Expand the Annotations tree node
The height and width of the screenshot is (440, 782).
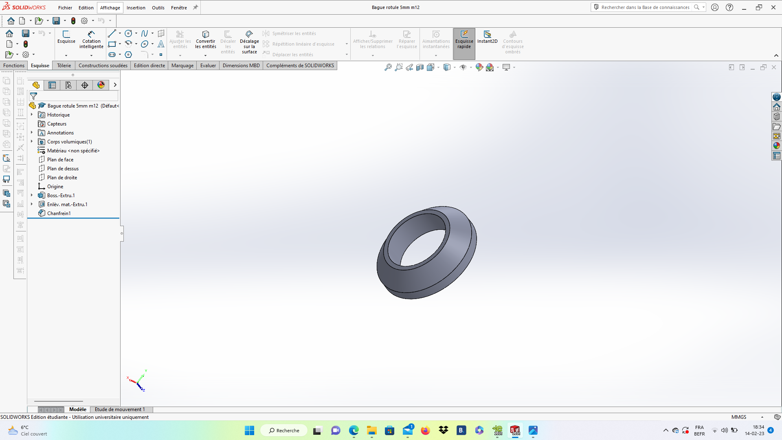(32, 133)
